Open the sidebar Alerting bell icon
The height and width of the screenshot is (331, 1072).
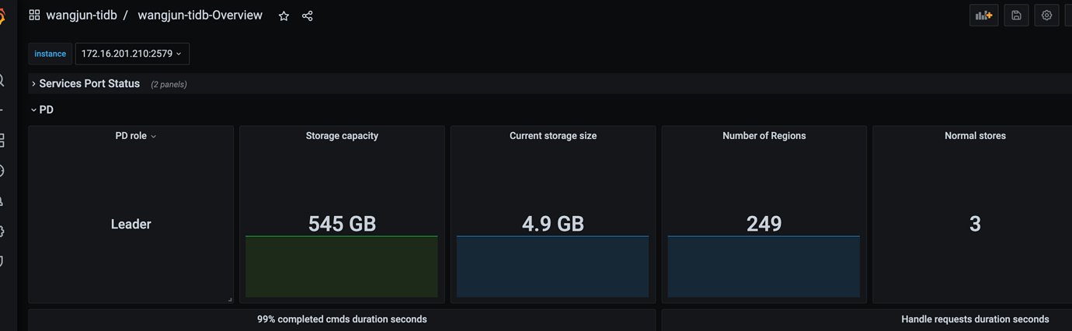(2, 201)
